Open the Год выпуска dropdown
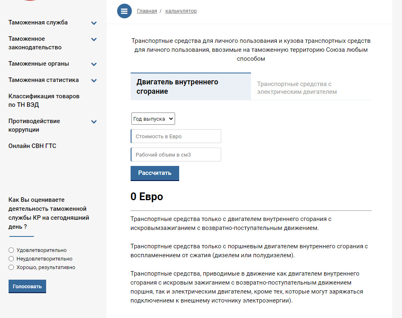Image resolution: width=402 pixels, height=318 pixels. tap(153, 119)
